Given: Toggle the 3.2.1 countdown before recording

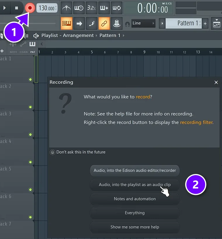Looking at the screenshot, I should 91,8.
